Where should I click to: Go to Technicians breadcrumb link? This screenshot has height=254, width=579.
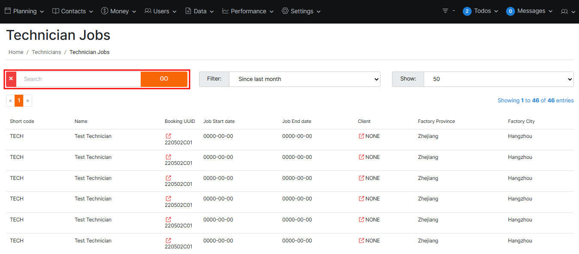click(x=46, y=52)
